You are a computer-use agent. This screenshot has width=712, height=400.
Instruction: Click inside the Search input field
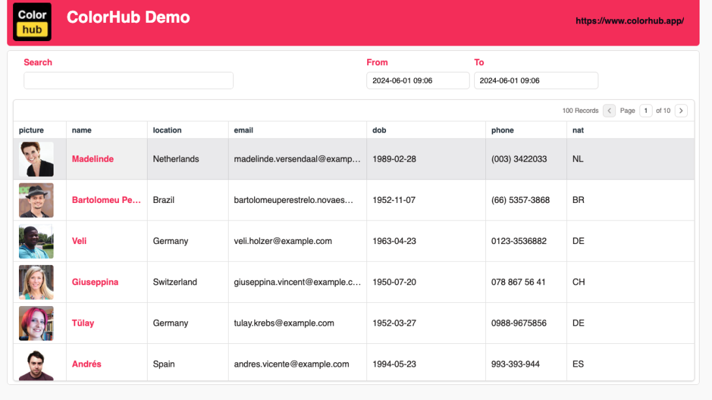pos(128,80)
